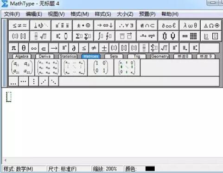The image size is (223, 173).
Task: Click the black color swatch in status bar
Action: 150,169
